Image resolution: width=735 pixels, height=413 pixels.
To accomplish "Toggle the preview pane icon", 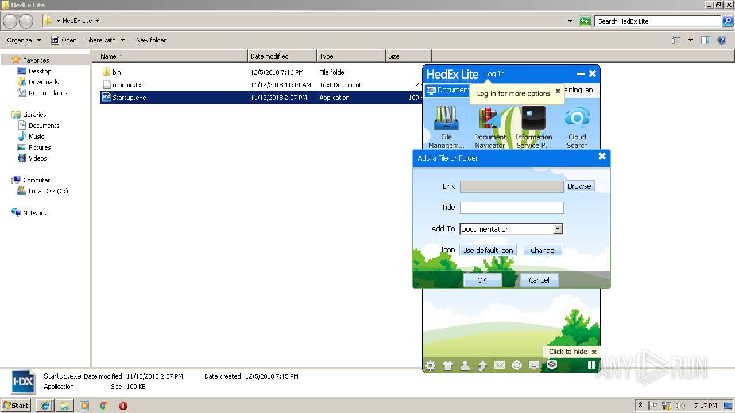I will tap(706, 40).
